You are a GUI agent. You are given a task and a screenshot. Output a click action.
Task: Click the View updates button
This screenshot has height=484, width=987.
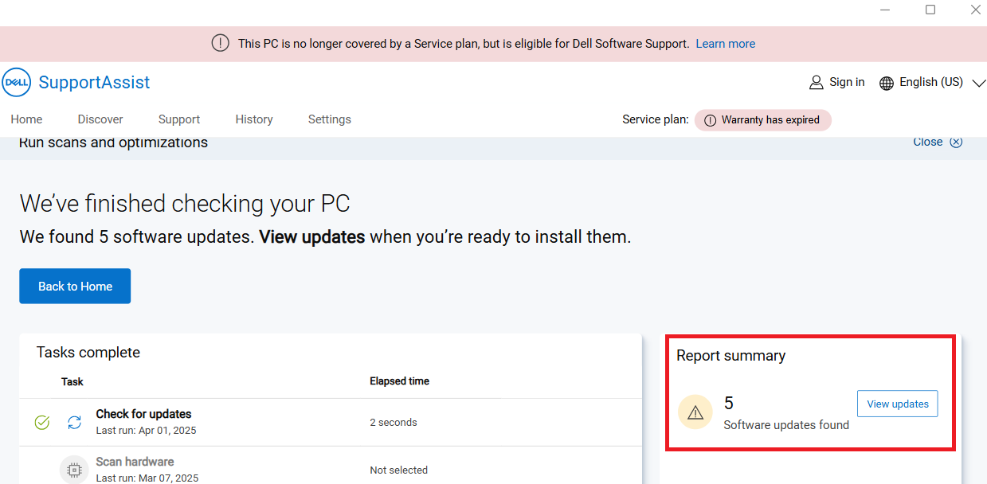click(x=898, y=404)
